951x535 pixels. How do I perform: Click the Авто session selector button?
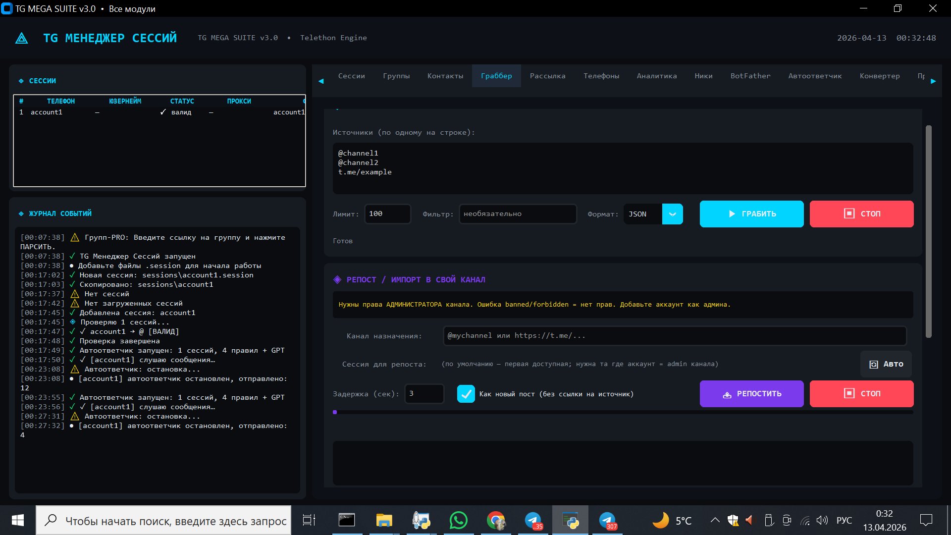click(886, 364)
